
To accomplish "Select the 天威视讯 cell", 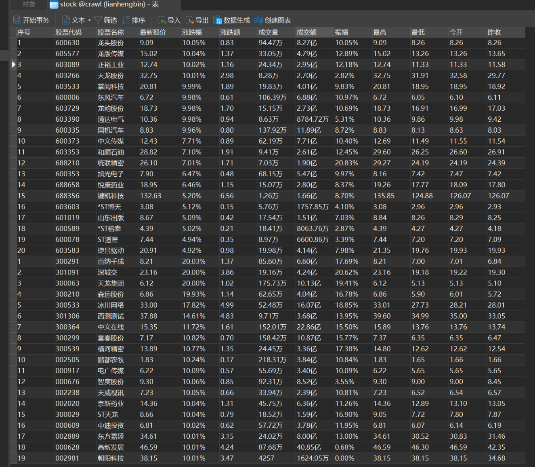I will click(x=117, y=392).
